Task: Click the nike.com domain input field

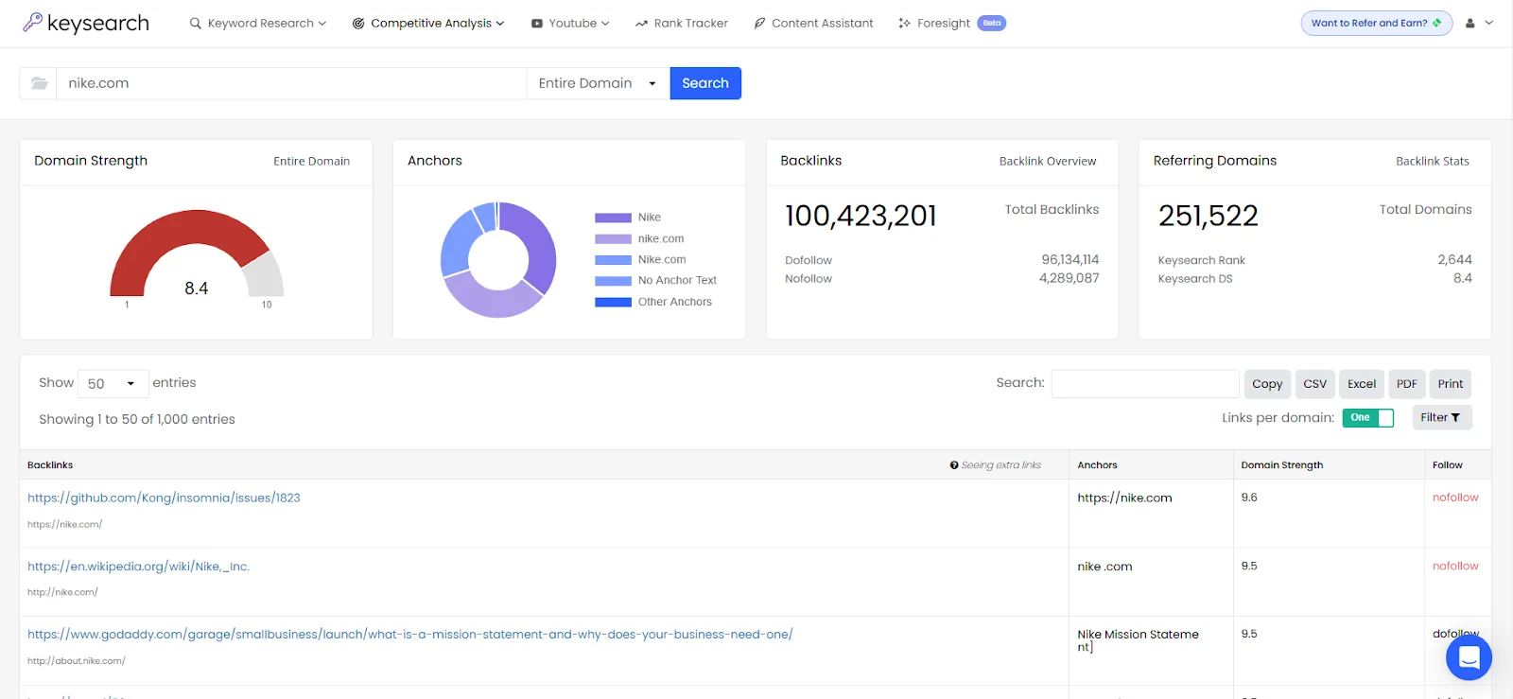Action: tap(291, 83)
